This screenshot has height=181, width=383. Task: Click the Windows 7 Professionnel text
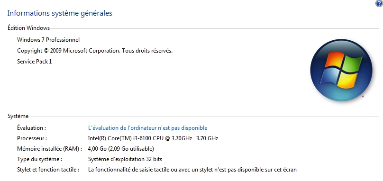click(x=48, y=40)
